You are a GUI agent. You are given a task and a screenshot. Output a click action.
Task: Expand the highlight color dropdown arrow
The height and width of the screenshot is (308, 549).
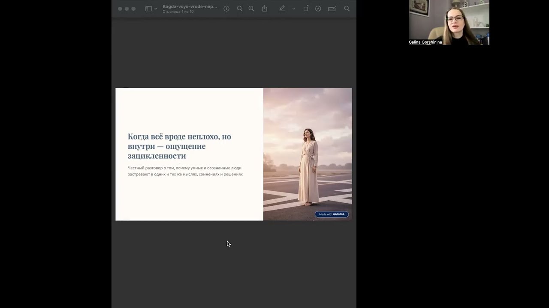point(294,9)
